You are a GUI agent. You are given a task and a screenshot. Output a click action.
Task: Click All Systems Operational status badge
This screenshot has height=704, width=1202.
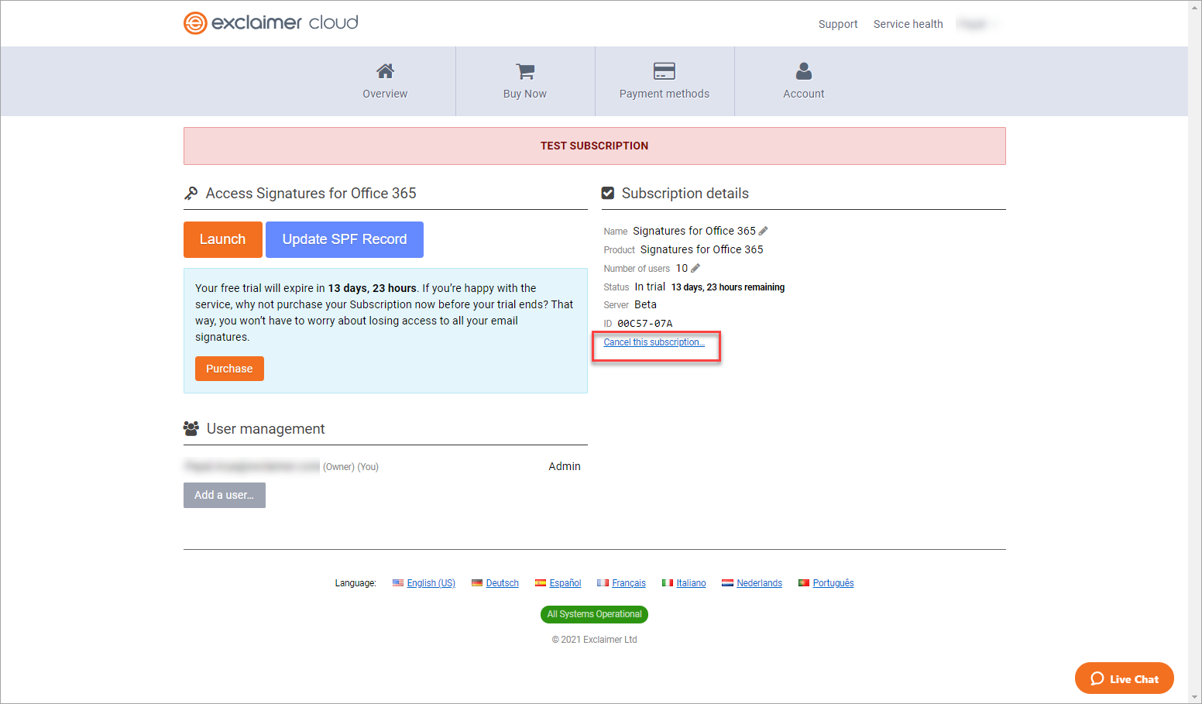tap(594, 614)
